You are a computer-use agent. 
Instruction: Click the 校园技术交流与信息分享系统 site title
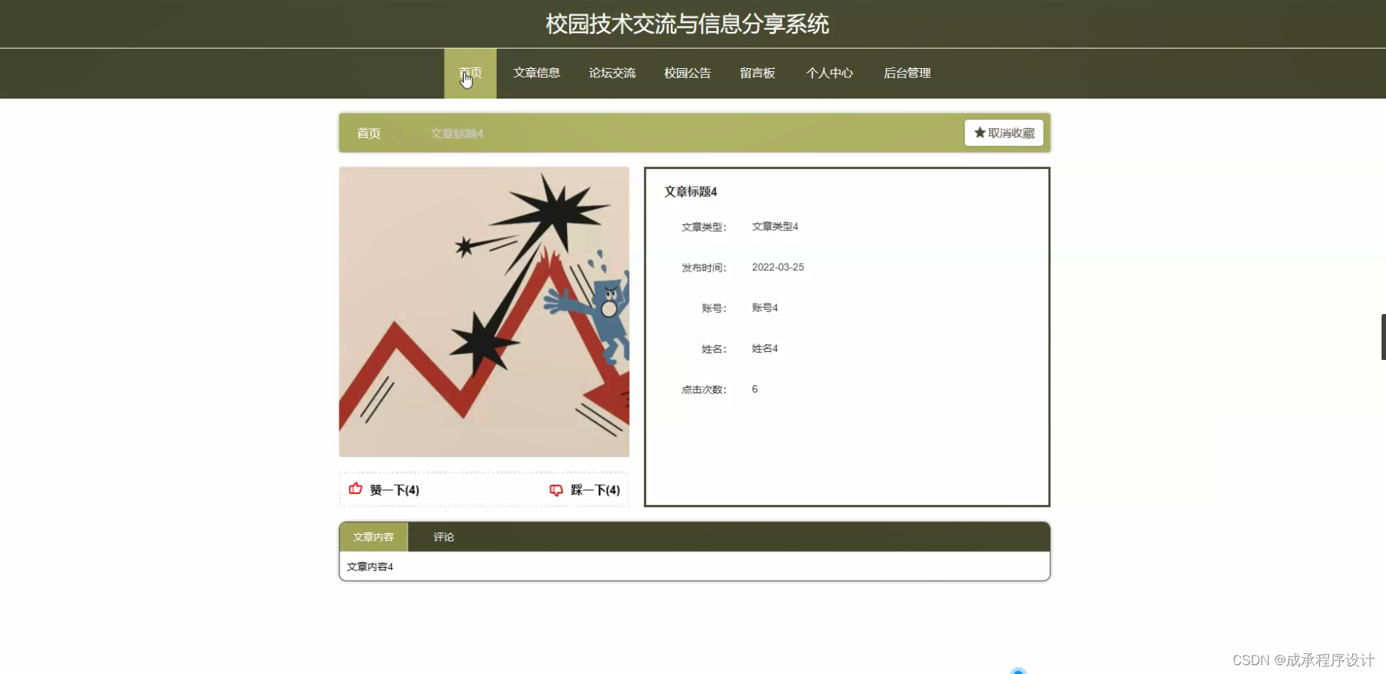687,24
